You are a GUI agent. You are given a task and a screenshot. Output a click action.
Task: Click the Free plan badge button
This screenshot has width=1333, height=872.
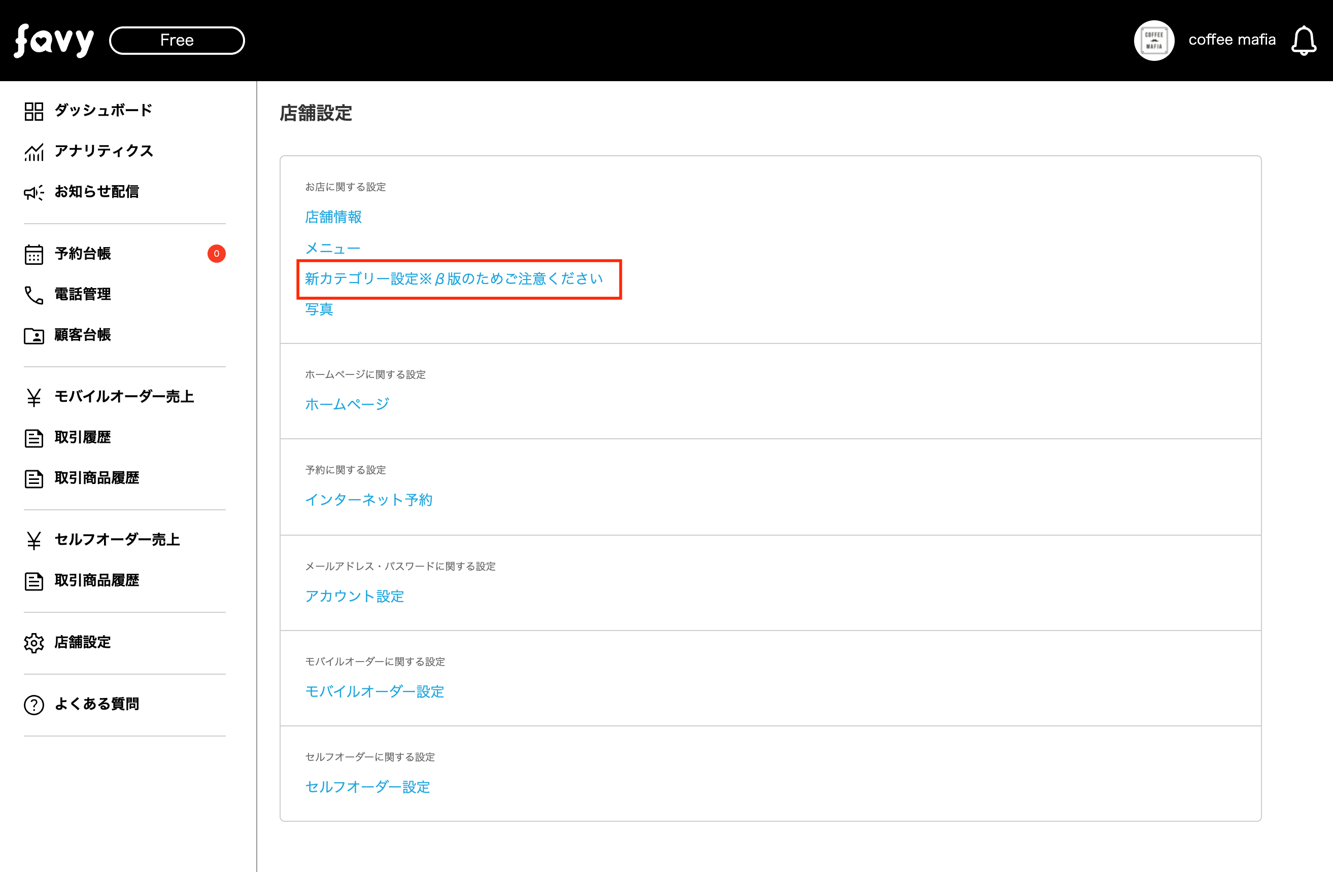(x=177, y=40)
